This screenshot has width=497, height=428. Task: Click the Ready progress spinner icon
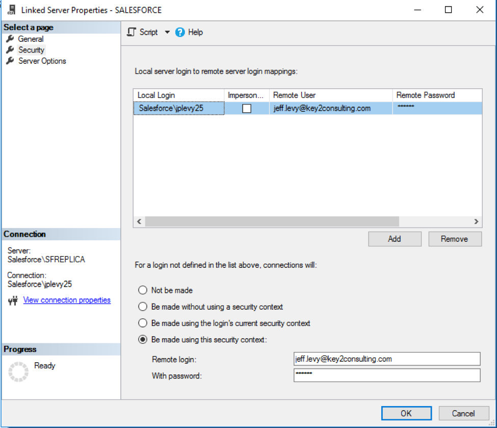[x=18, y=371]
